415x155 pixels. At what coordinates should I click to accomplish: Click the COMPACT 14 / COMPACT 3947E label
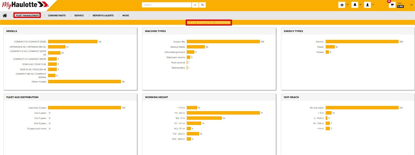coord(30,59)
